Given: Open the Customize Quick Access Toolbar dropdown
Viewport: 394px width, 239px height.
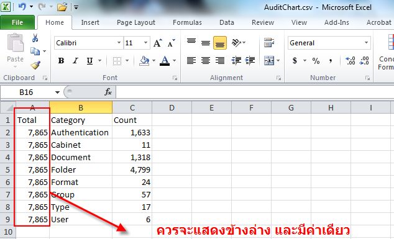Looking at the screenshot, I should [x=76, y=7].
